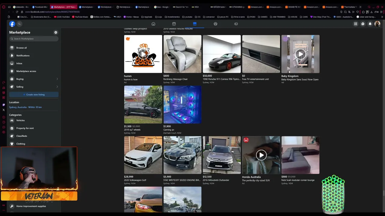This screenshot has height=216, width=385.
Task: Expand the Buying submenu chevron
Action: coord(57,79)
